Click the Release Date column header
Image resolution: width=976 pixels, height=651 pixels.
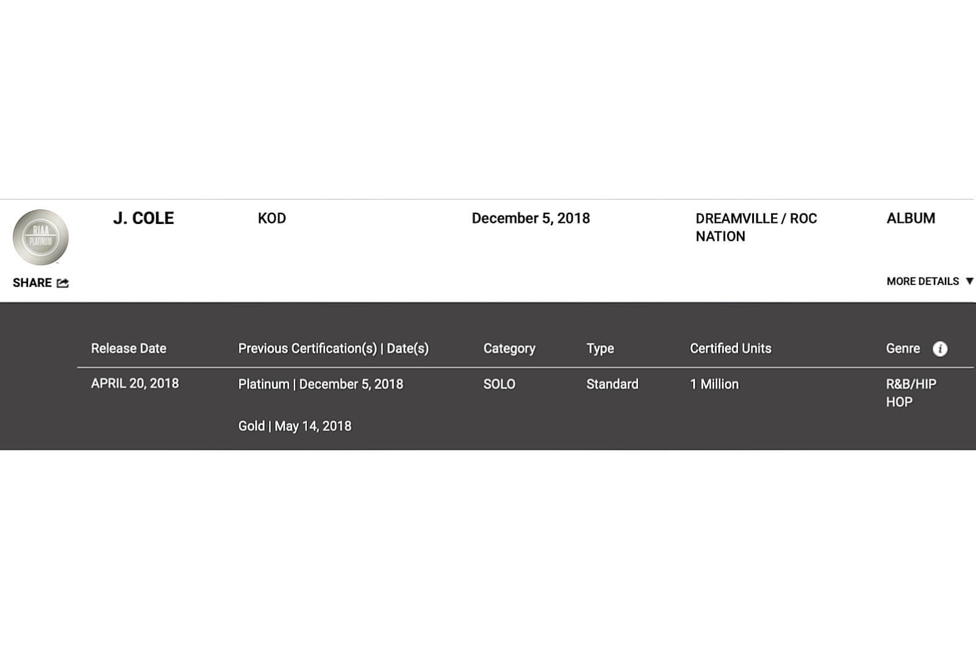coord(129,348)
